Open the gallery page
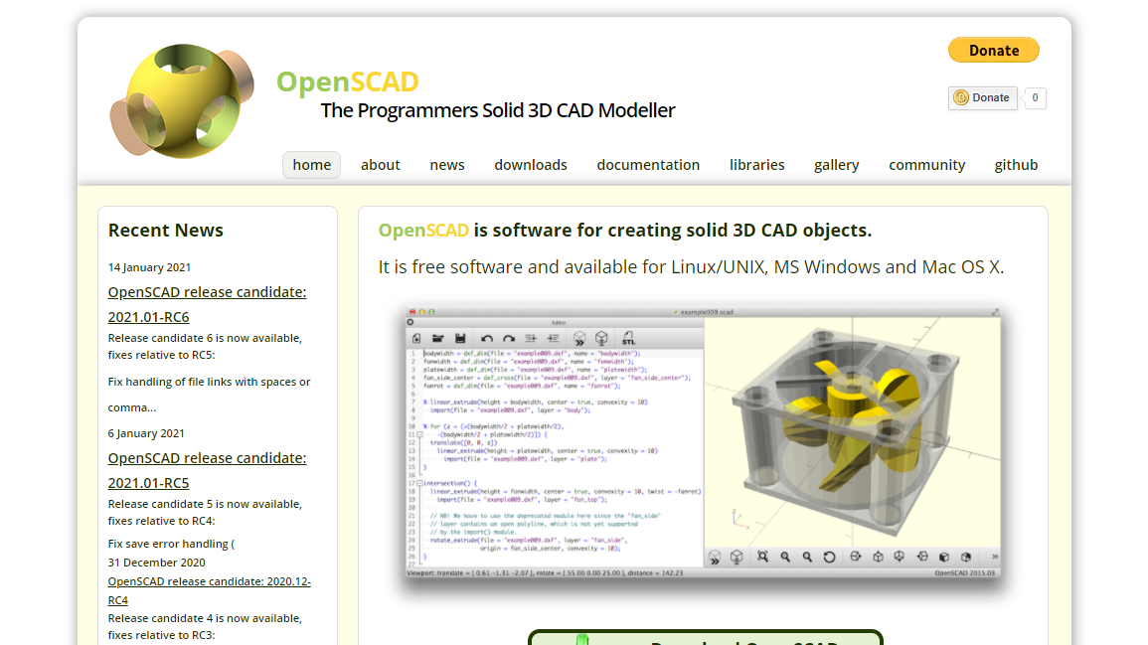1148x645 pixels. coord(837,165)
